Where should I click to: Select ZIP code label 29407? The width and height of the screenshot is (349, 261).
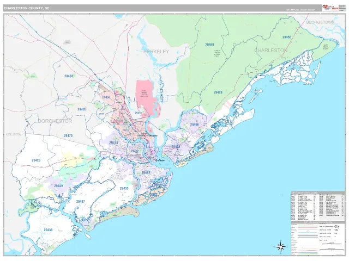(135, 151)
